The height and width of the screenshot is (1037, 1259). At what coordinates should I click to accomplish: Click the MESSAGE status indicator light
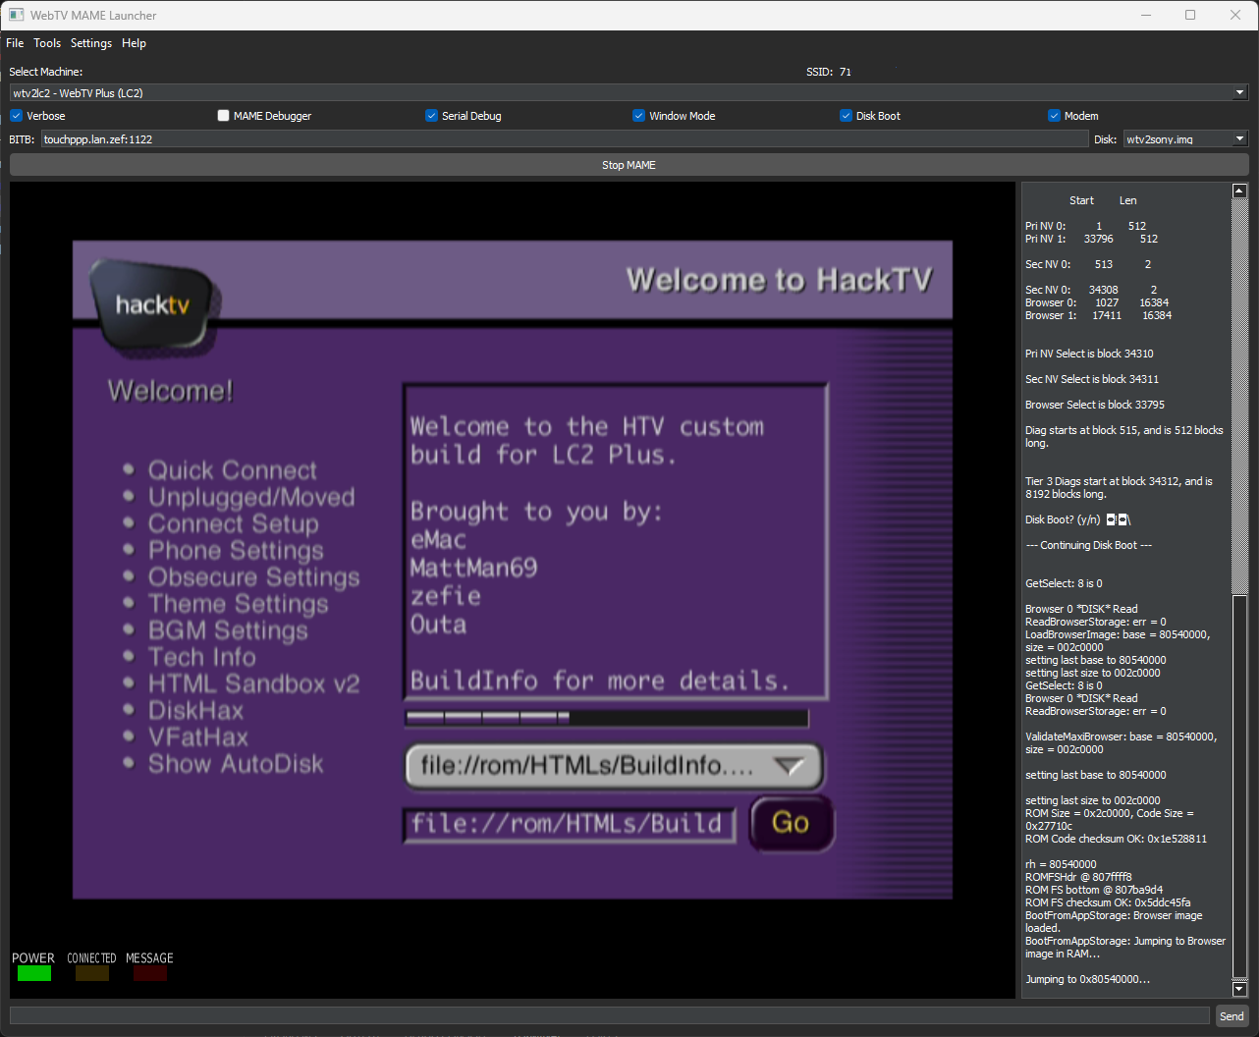point(149,973)
